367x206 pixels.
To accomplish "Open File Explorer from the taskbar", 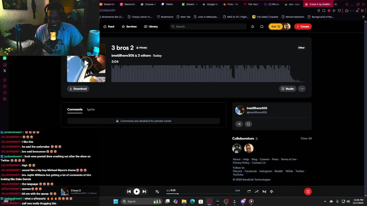I will (184, 201).
